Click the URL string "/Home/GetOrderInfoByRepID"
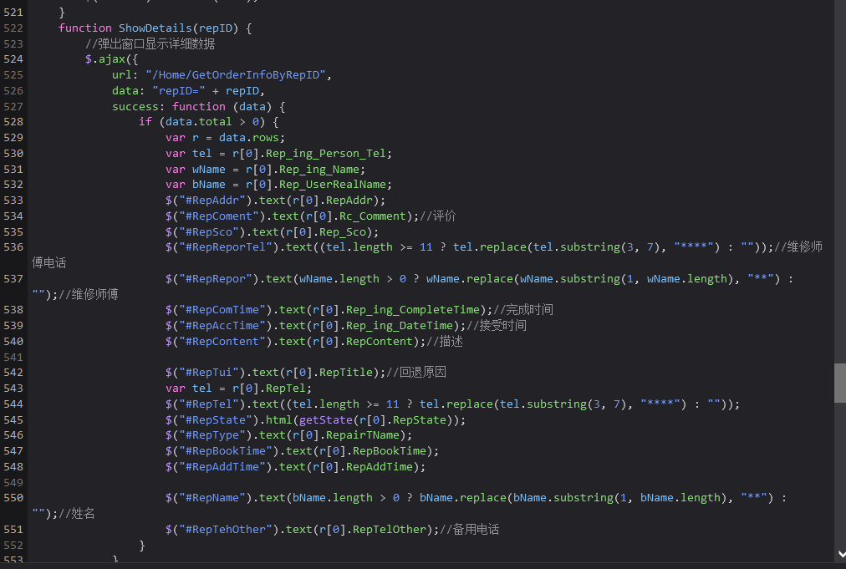Screen dimensions: 846x569 236,75
